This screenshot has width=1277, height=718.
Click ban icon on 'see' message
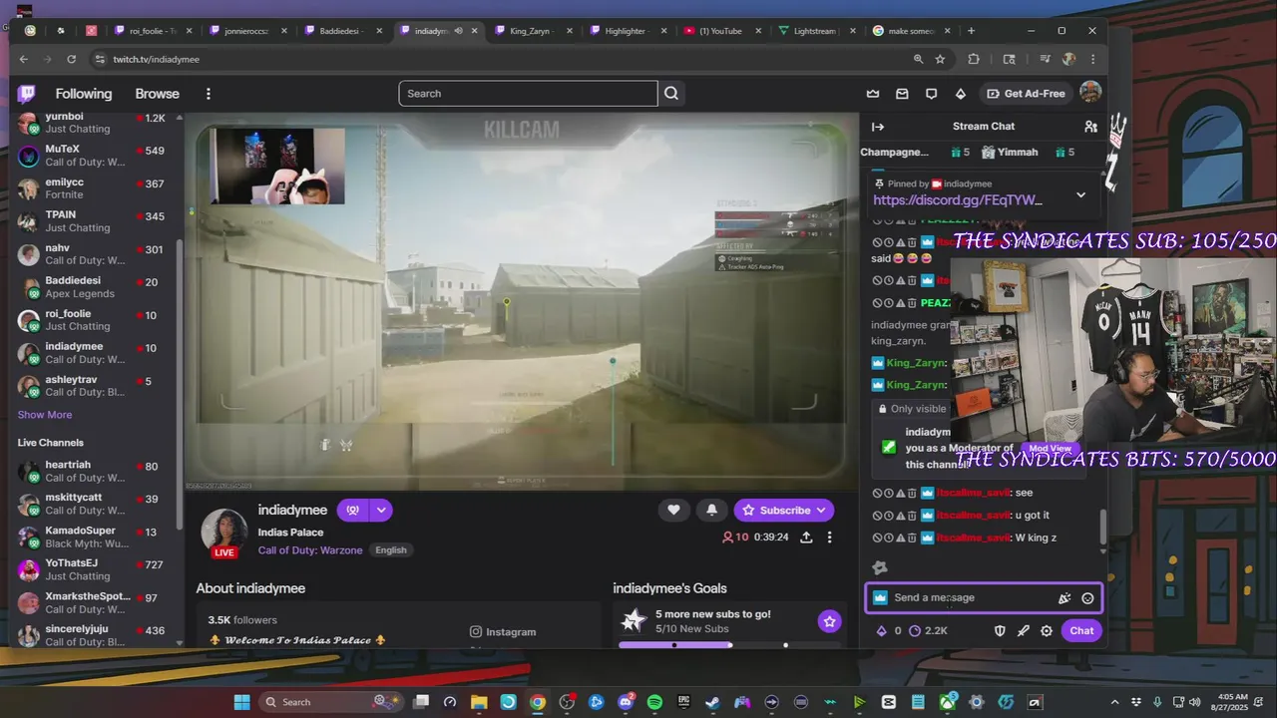tap(878, 493)
